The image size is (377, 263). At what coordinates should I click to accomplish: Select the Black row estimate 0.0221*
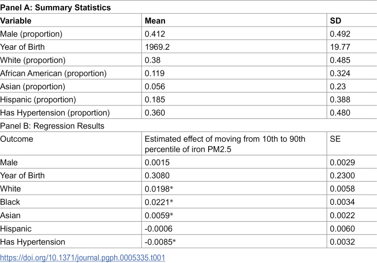click(158, 202)
